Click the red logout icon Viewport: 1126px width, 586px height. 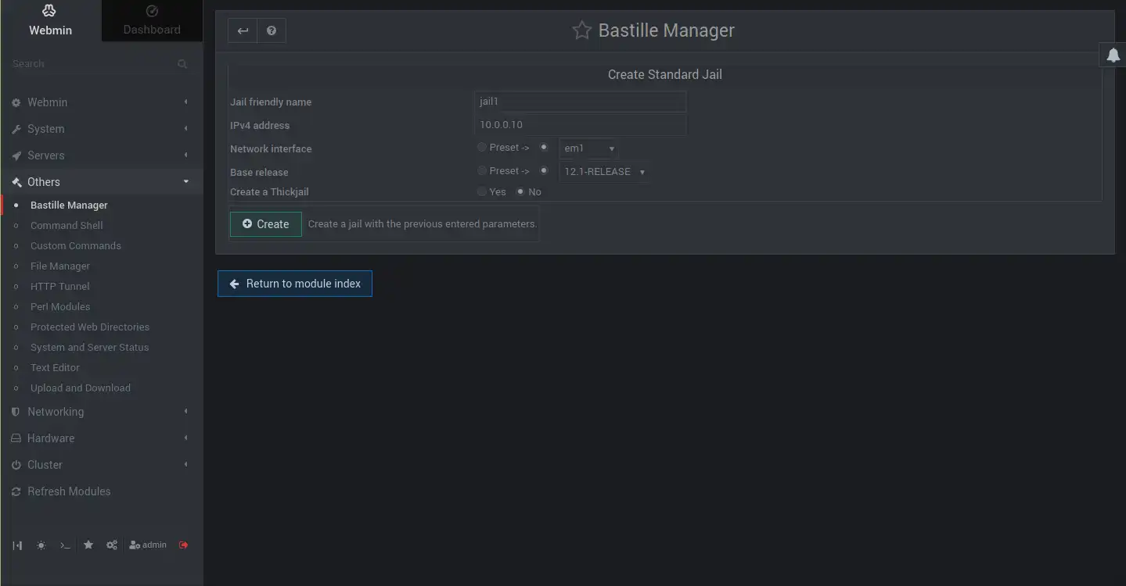[184, 545]
